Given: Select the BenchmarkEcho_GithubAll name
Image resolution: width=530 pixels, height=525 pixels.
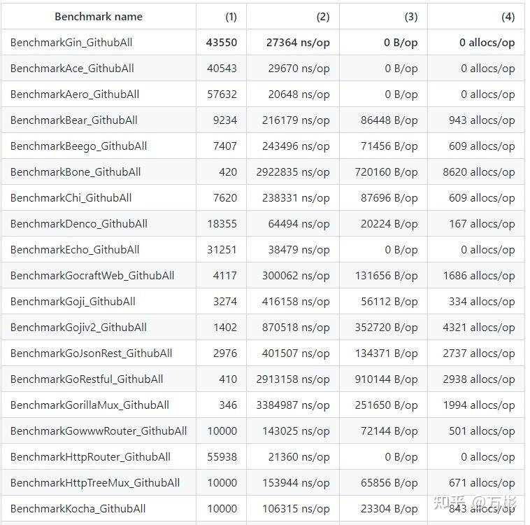Looking at the screenshot, I should coord(75,249).
